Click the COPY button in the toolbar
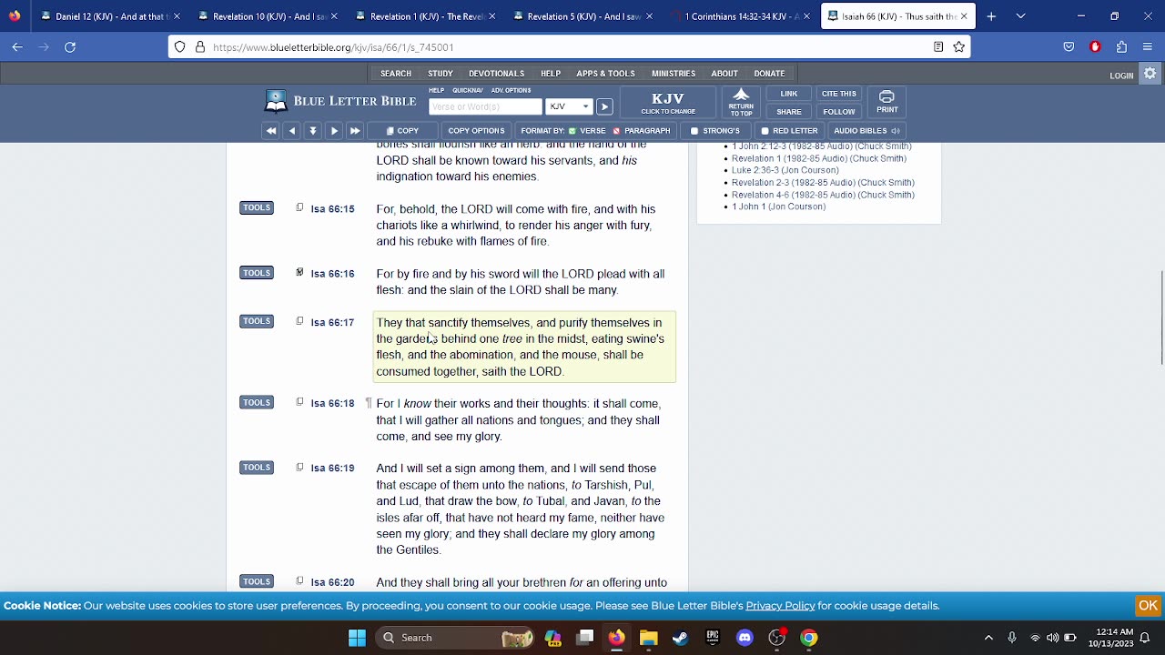 (402, 131)
